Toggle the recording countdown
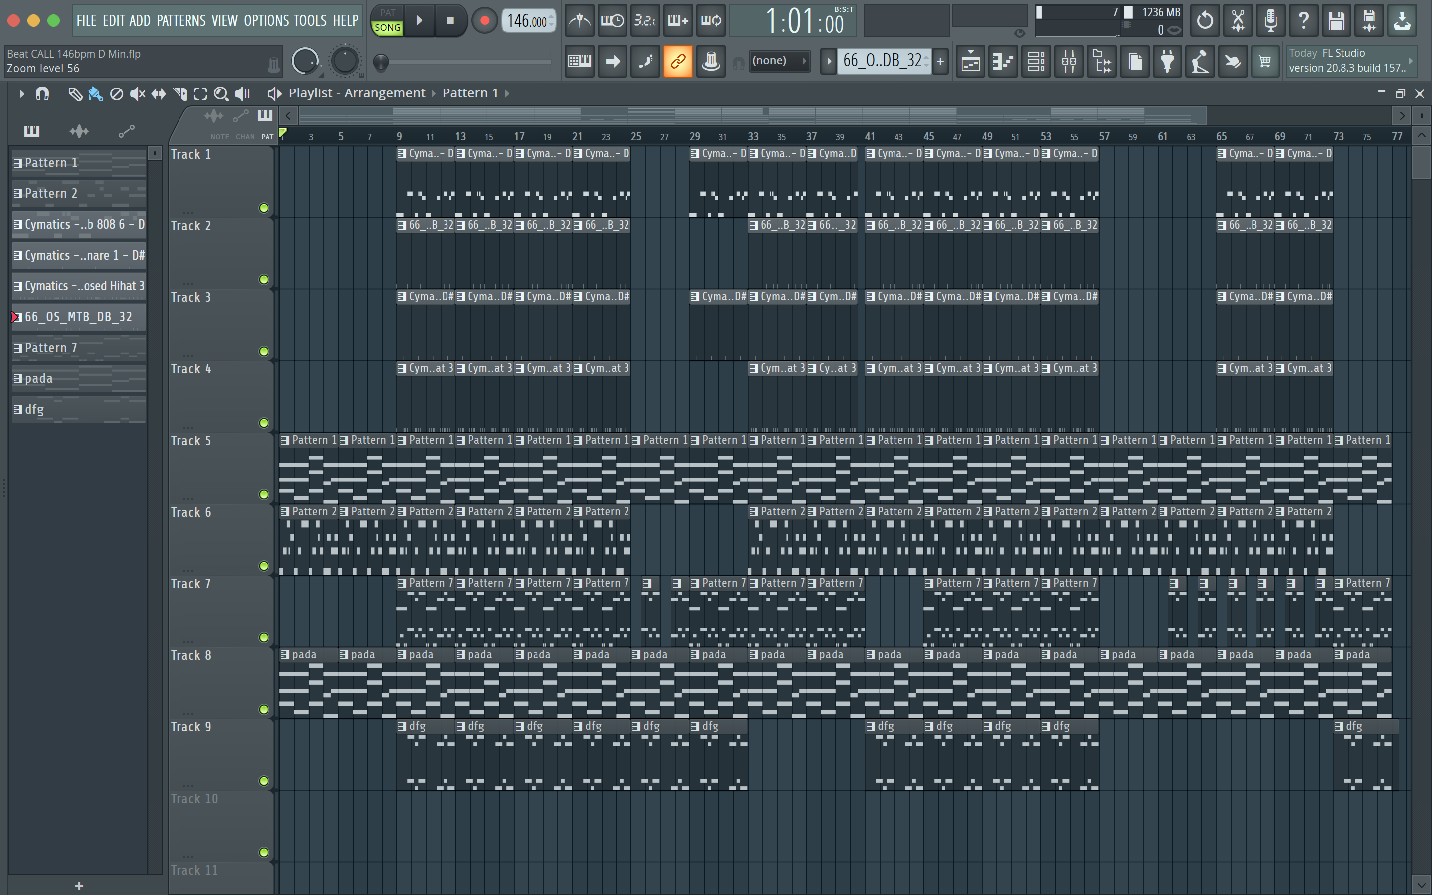 tap(645, 21)
